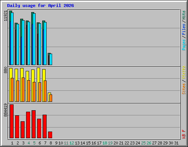Click the 'KB F' legend label
Image resolution: width=188 pixels, height=147 pixels.
(x=184, y=134)
